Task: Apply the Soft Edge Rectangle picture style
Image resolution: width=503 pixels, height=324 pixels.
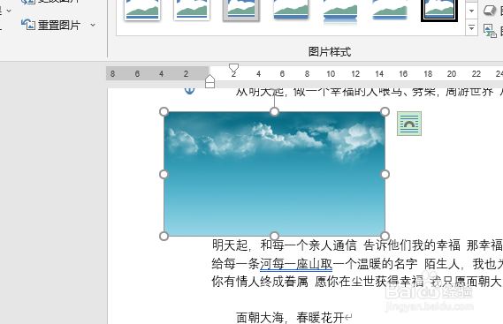Action: tap(390, 10)
